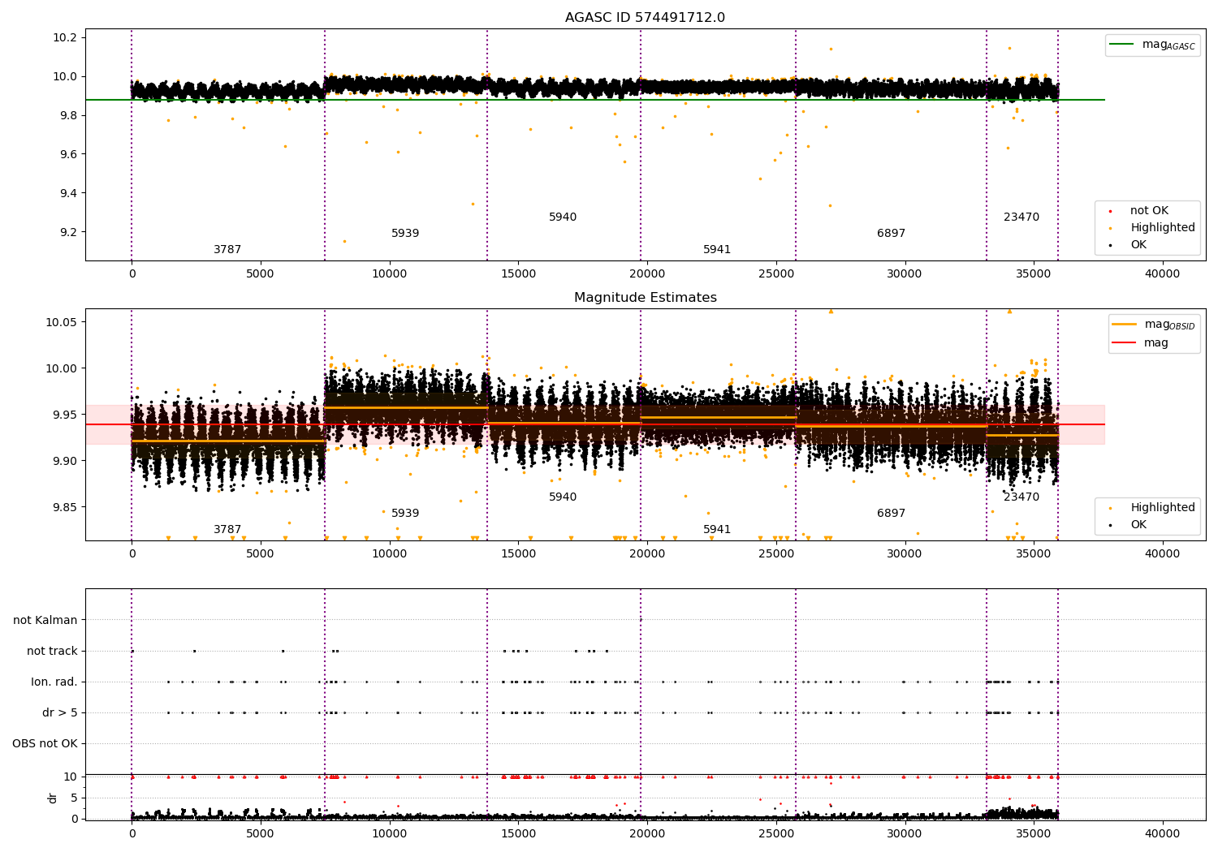Click the "Ion. rad." row label
Screen dimensions: 1218x852
pos(54,682)
